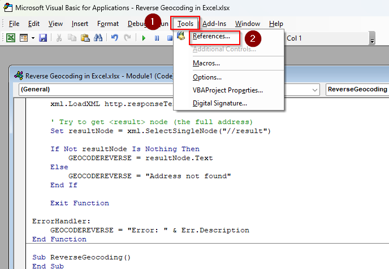The height and width of the screenshot is (269, 389).
Task: Click the "Address not found" code line
Action: click(150, 176)
